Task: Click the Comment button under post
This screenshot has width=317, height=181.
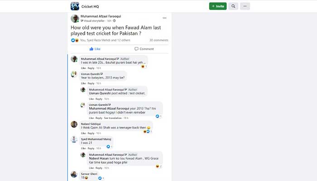Action: tap(144, 49)
